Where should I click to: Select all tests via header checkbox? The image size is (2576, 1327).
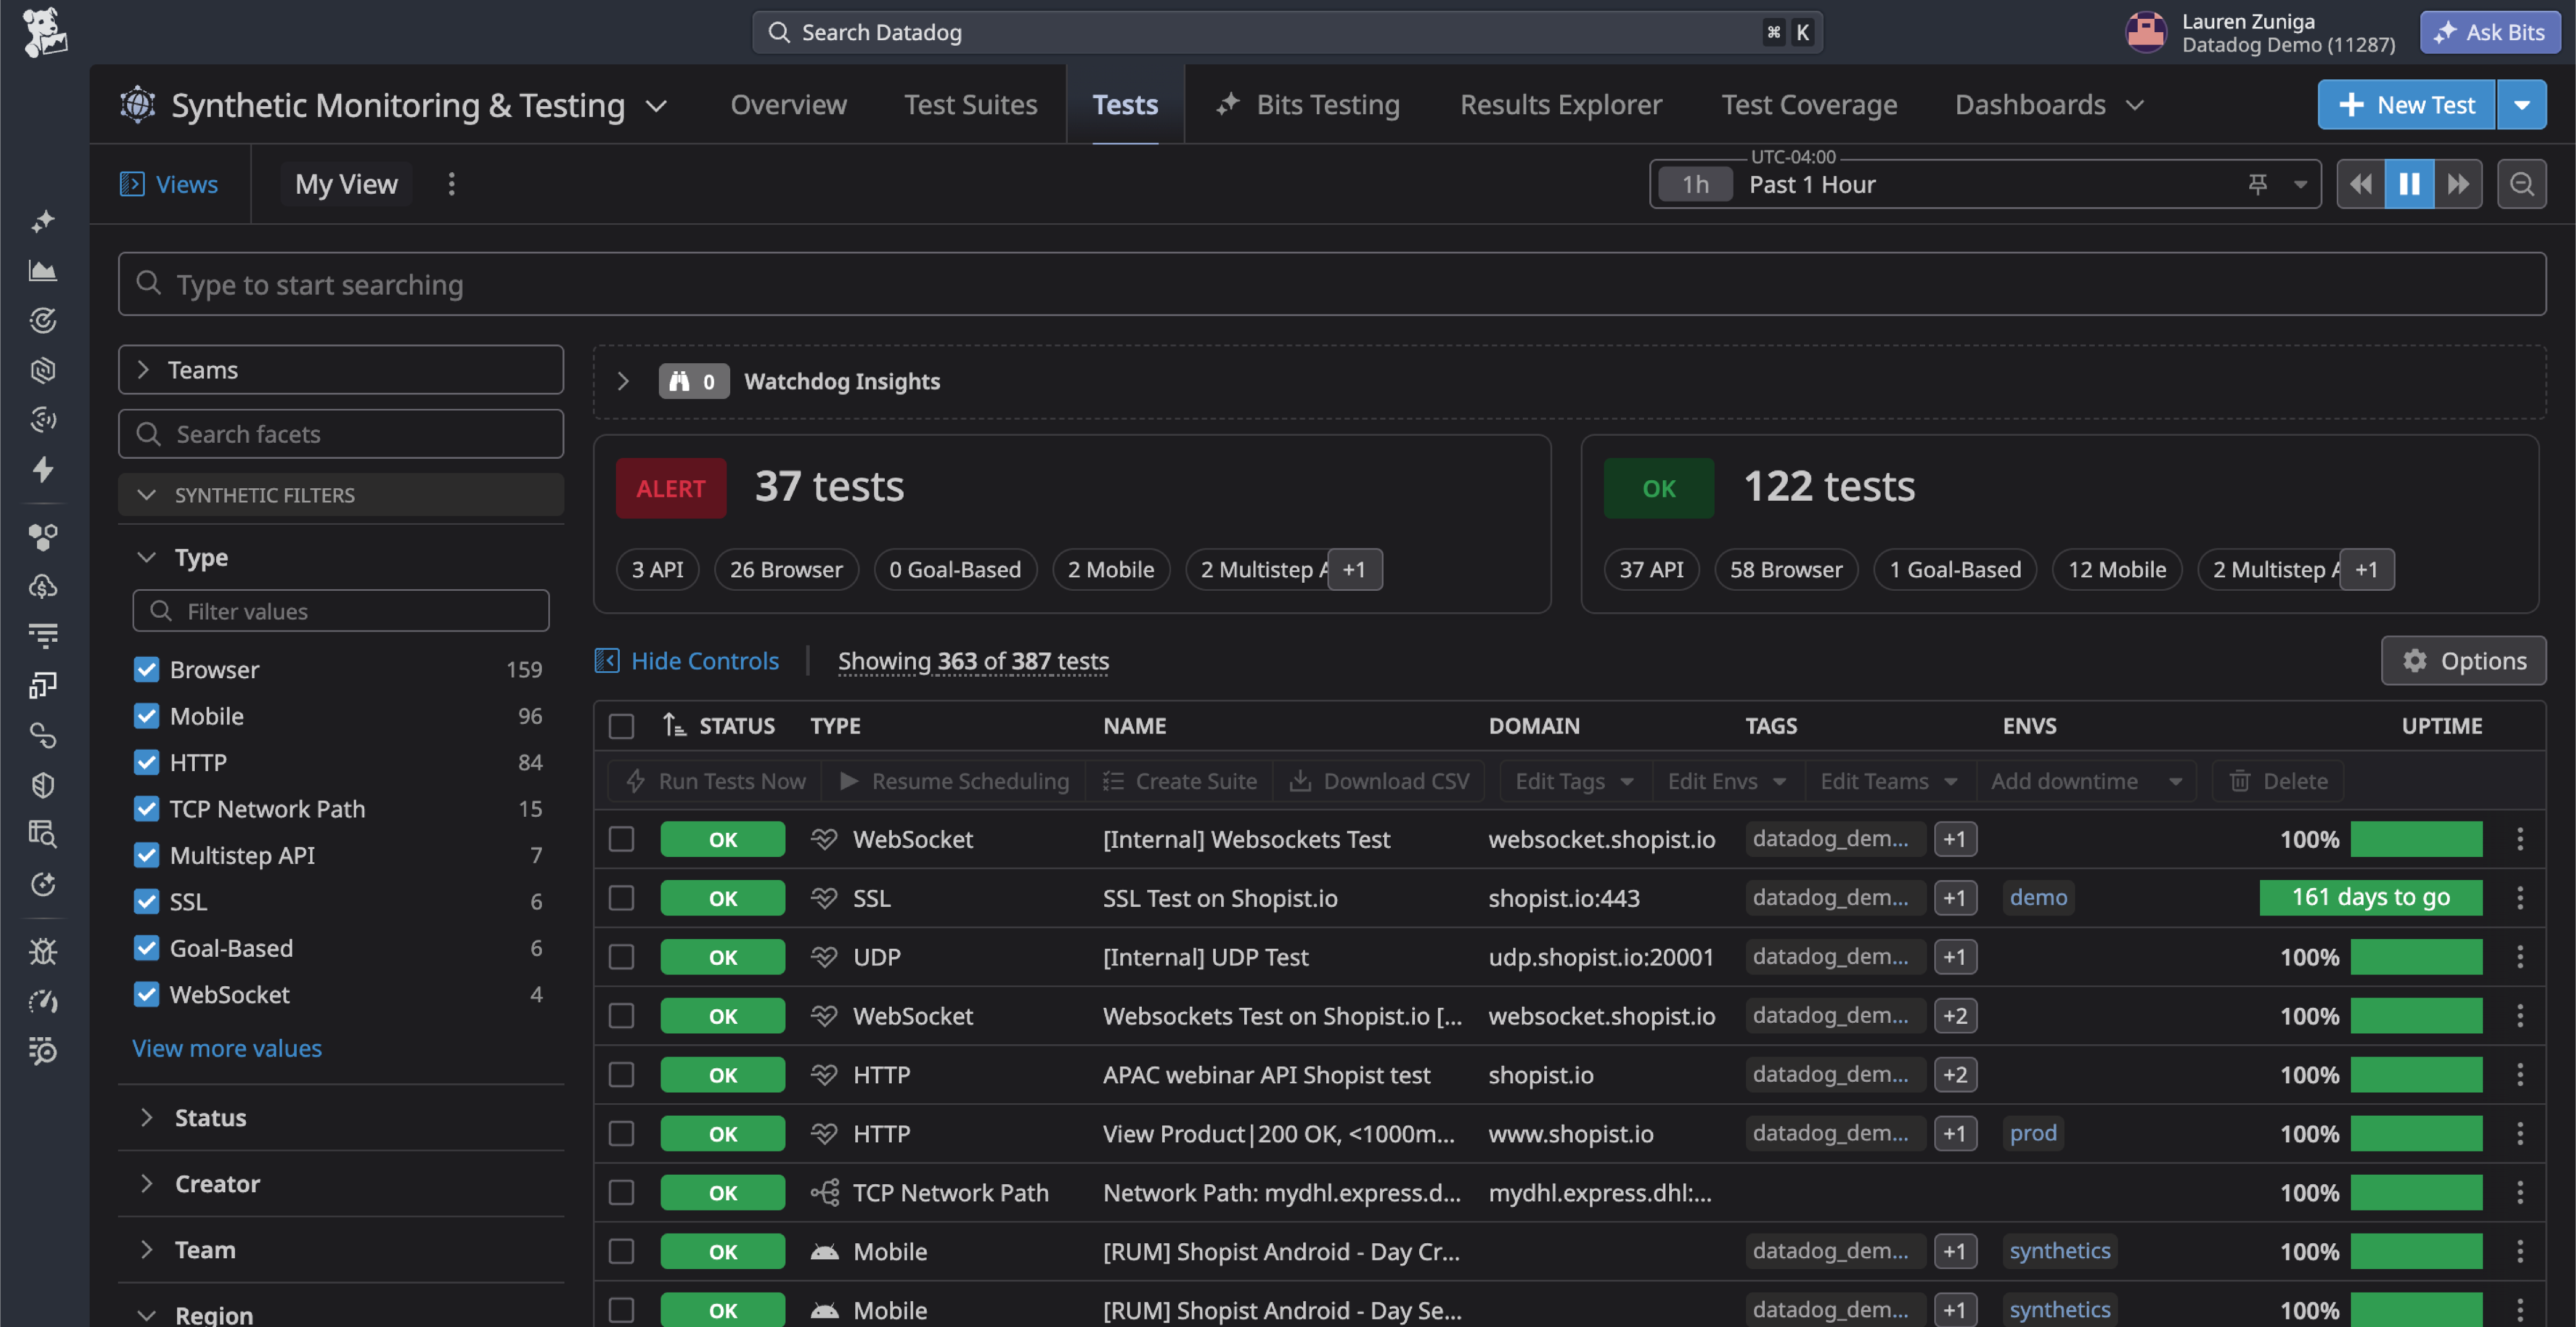621,725
